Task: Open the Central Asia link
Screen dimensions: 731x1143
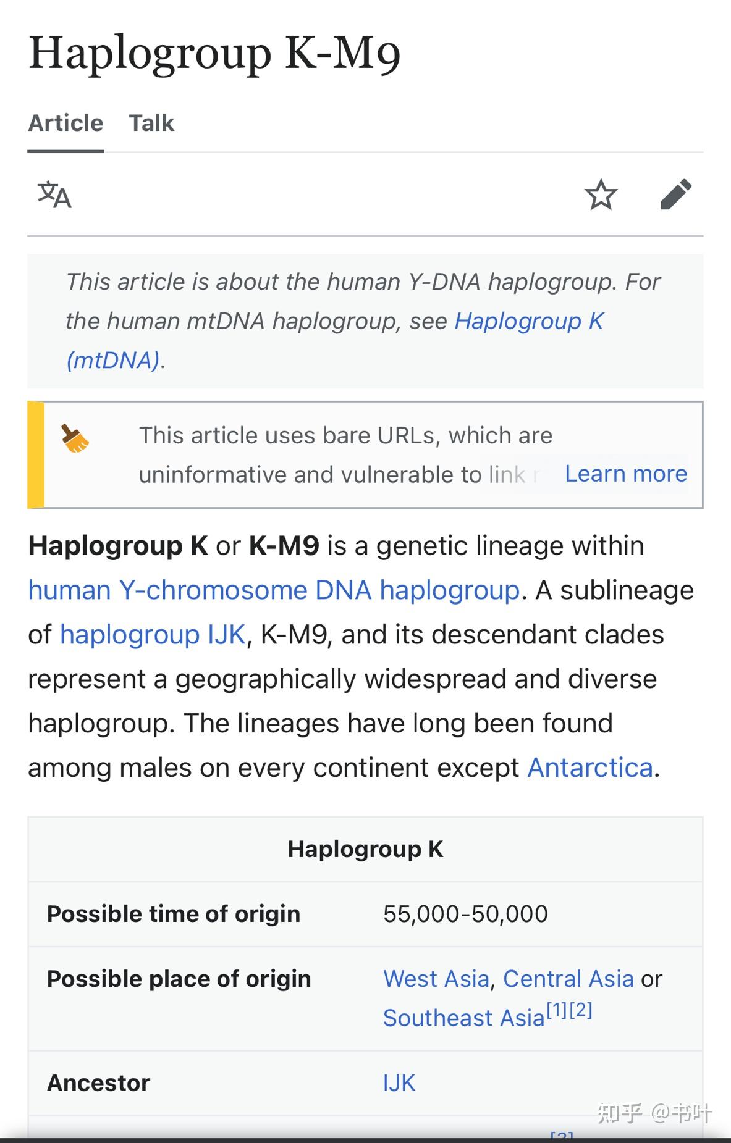Action: [x=568, y=979]
